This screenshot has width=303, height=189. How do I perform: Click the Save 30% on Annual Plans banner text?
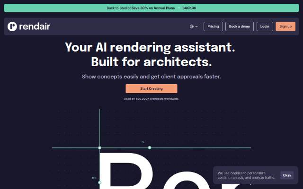tap(153, 8)
